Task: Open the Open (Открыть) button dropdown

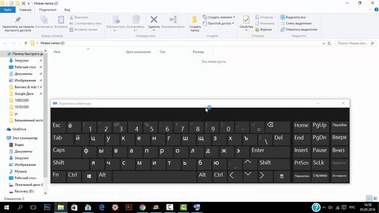Action: pyautogui.click(x=265, y=17)
